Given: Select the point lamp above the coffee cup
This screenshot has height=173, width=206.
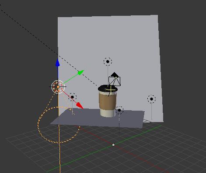Looking at the screenshot, I should coord(108,61).
